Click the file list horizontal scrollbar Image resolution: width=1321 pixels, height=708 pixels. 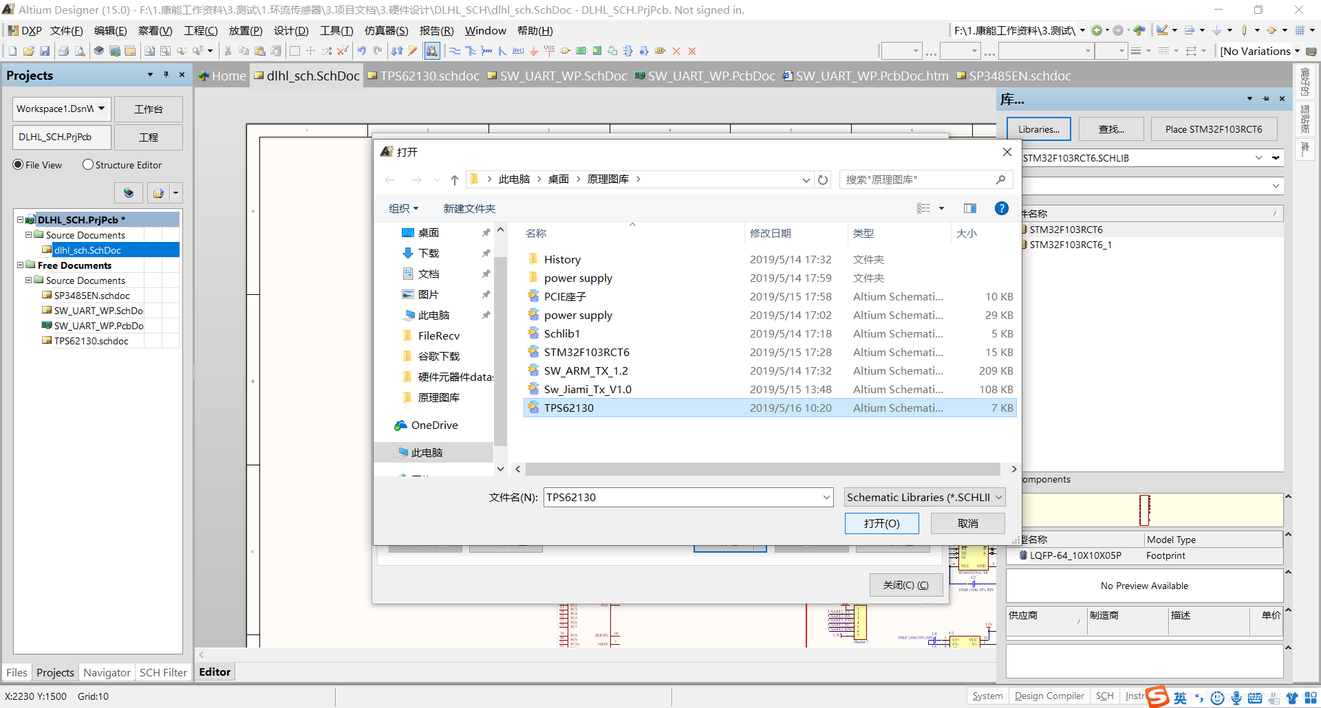(762, 469)
